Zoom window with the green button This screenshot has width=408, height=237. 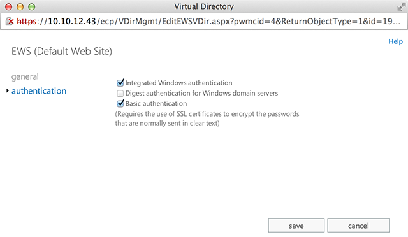tap(31, 7)
